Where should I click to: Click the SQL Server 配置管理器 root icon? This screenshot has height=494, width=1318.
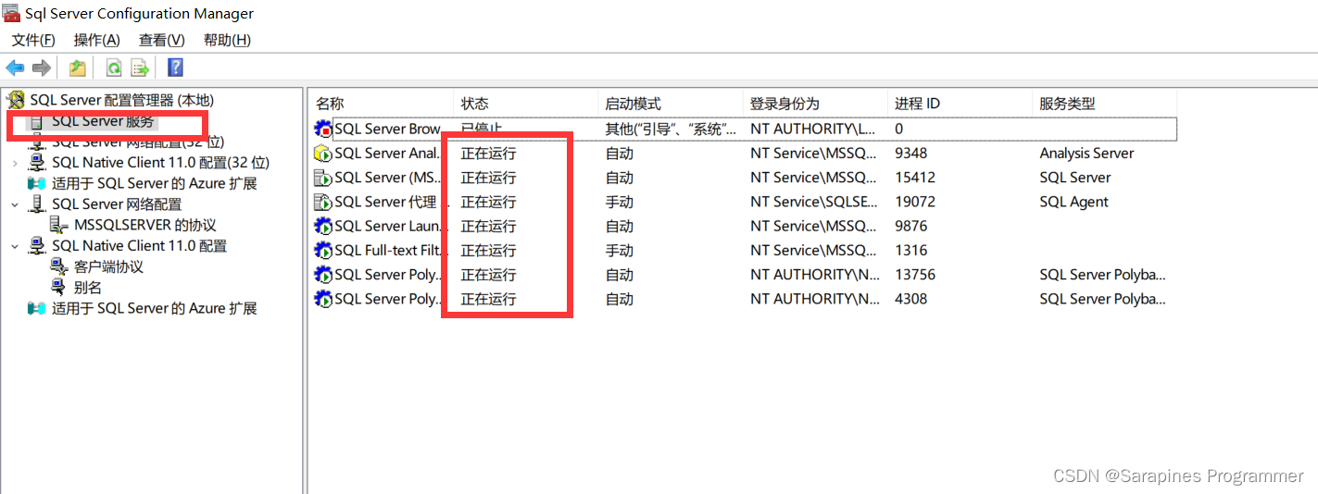(16, 100)
